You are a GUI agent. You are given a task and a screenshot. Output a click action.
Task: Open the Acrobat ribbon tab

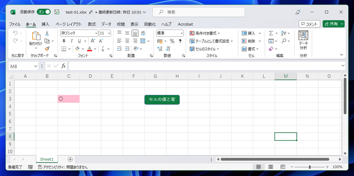point(185,24)
